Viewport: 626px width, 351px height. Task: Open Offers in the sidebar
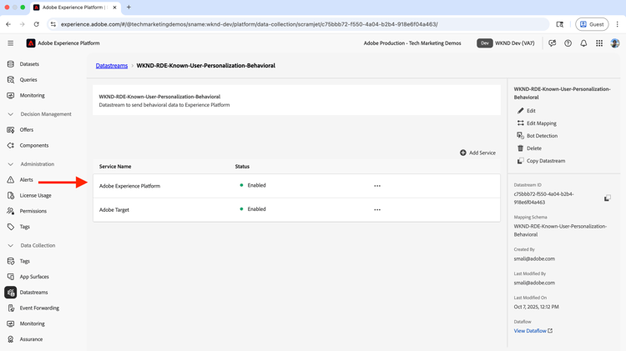(27, 129)
